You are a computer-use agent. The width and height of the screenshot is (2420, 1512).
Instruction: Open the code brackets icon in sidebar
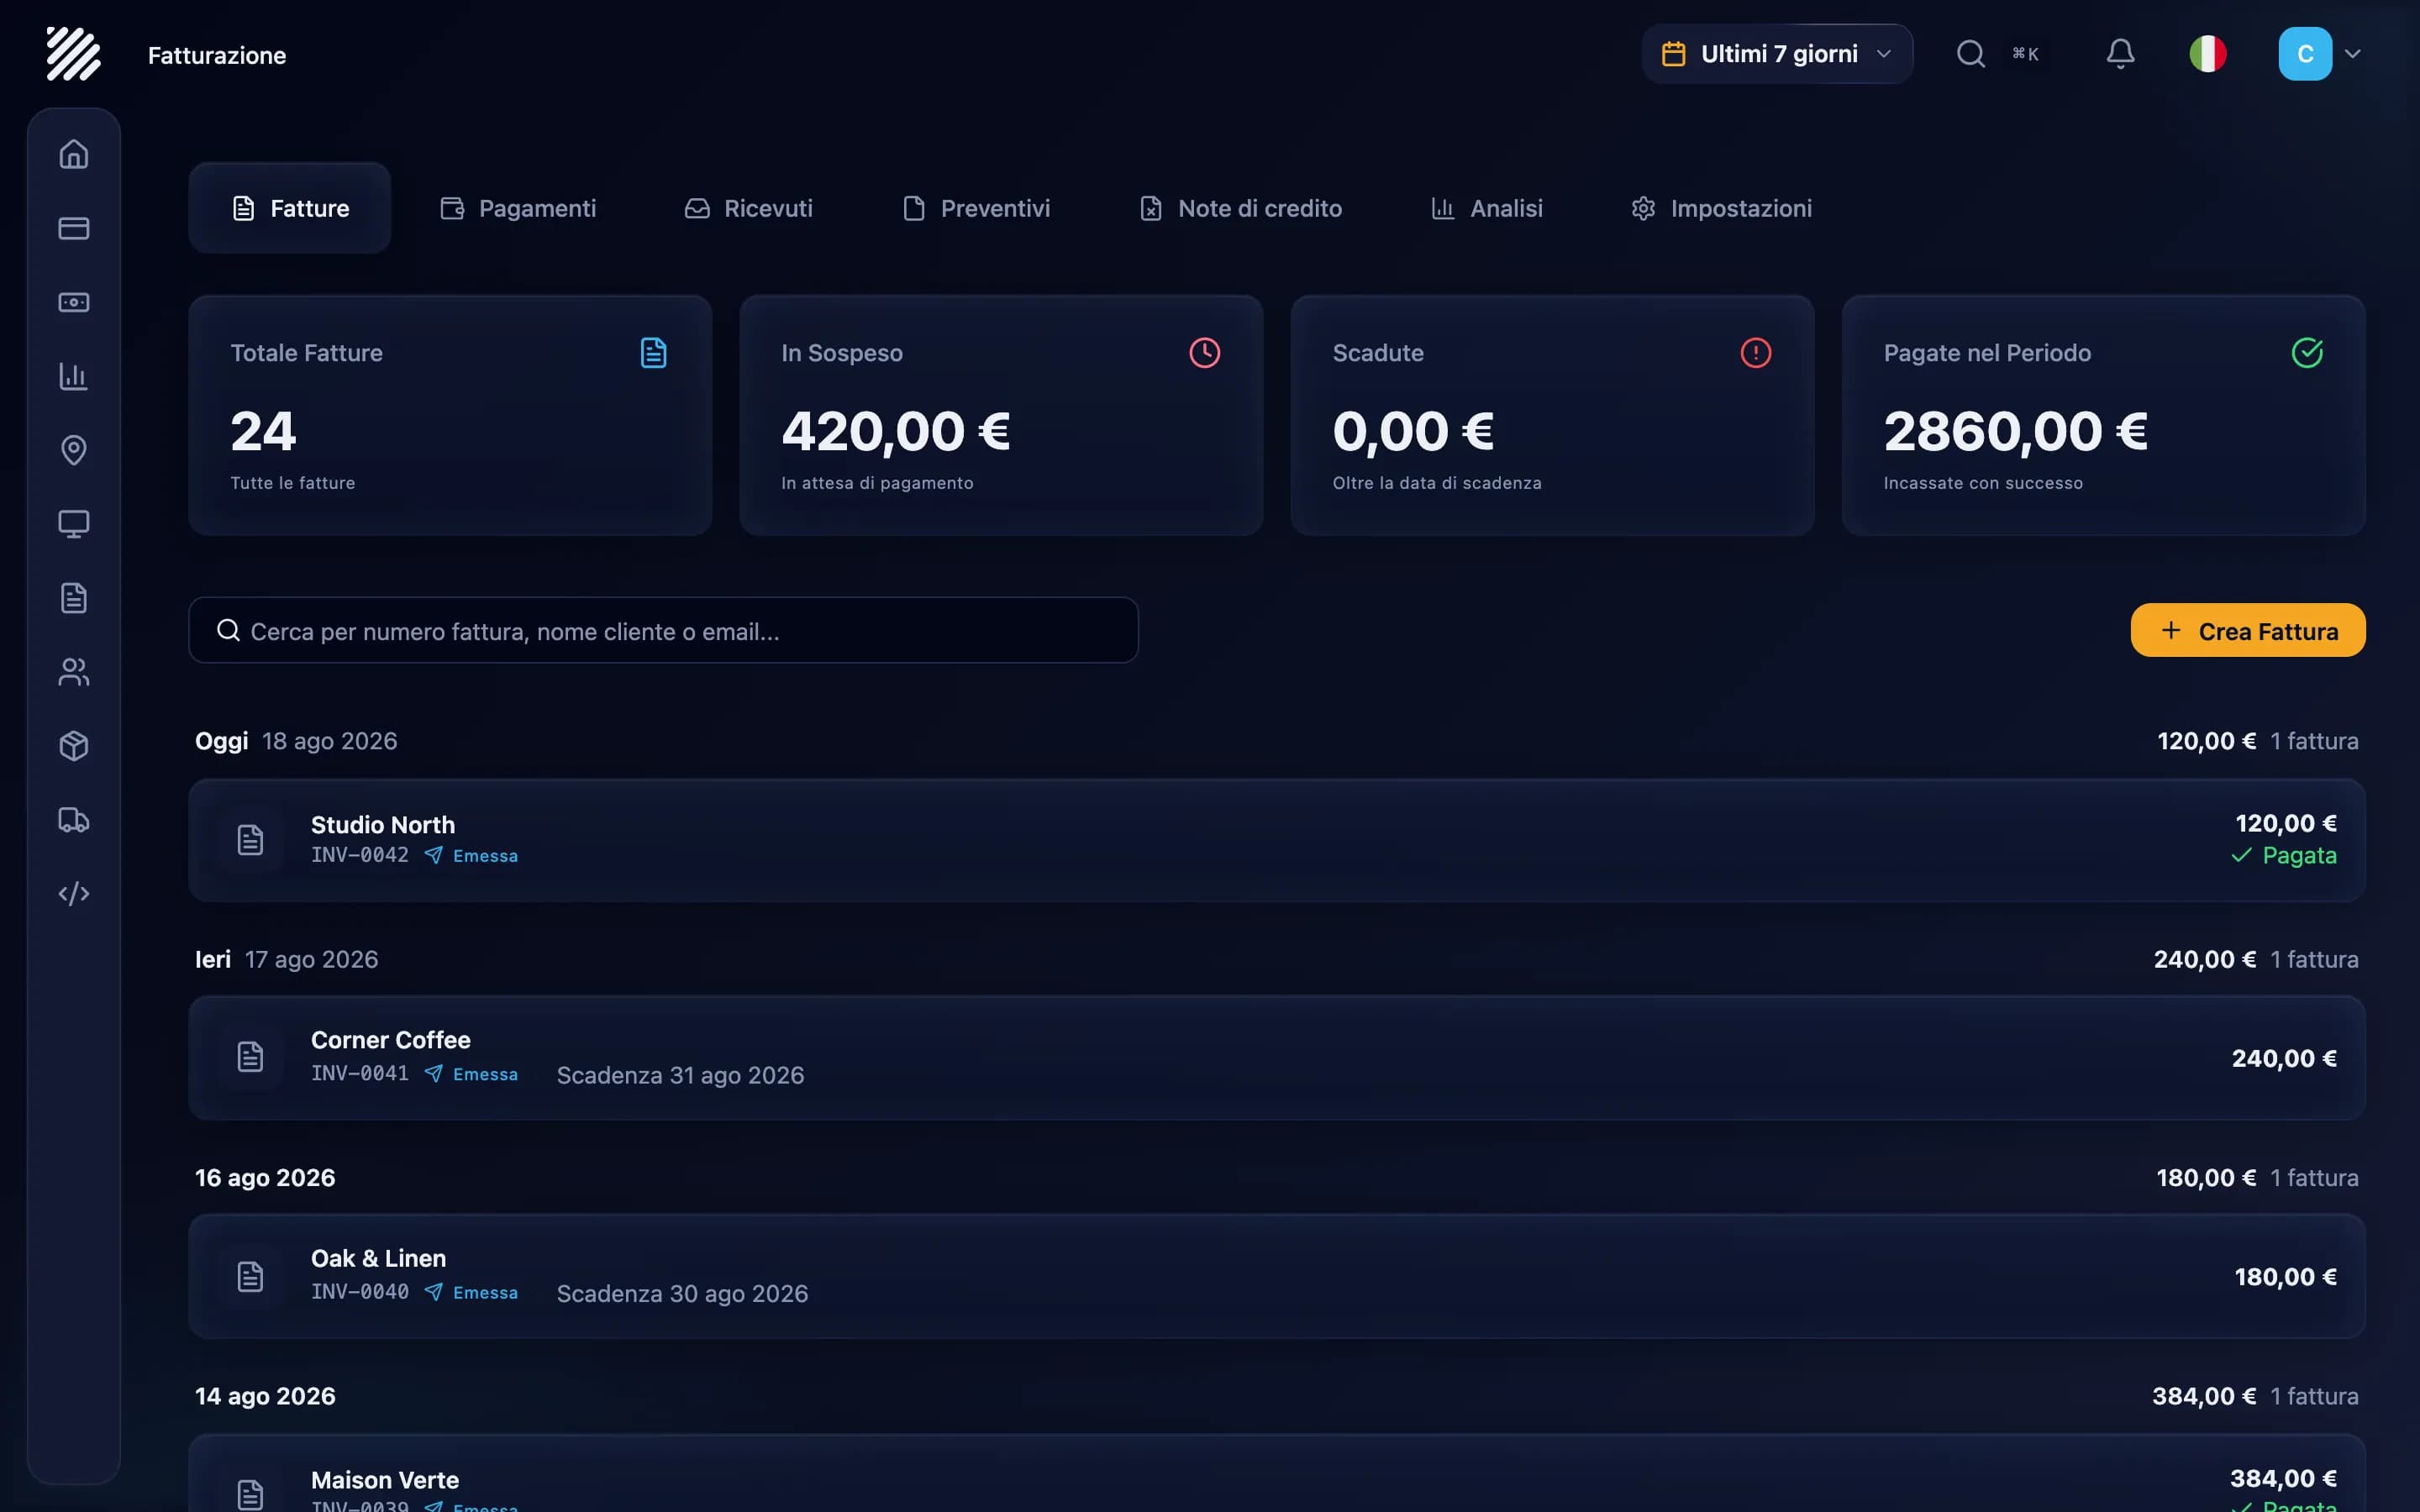coord(73,894)
